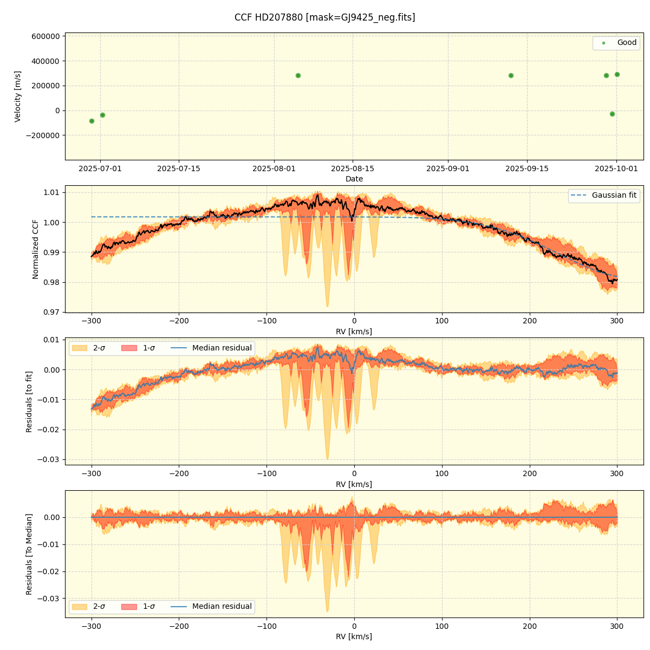The width and height of the screenshot is (650, 650).
Task: Click the 1.01 tick label in the CCF plot
Action: click(x=53, y=192)
